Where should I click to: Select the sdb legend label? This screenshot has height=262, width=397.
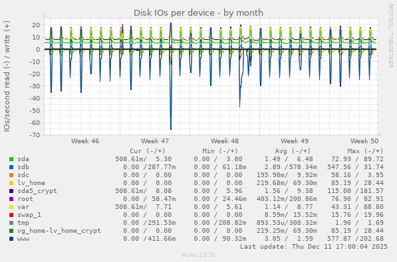(23, 167)
